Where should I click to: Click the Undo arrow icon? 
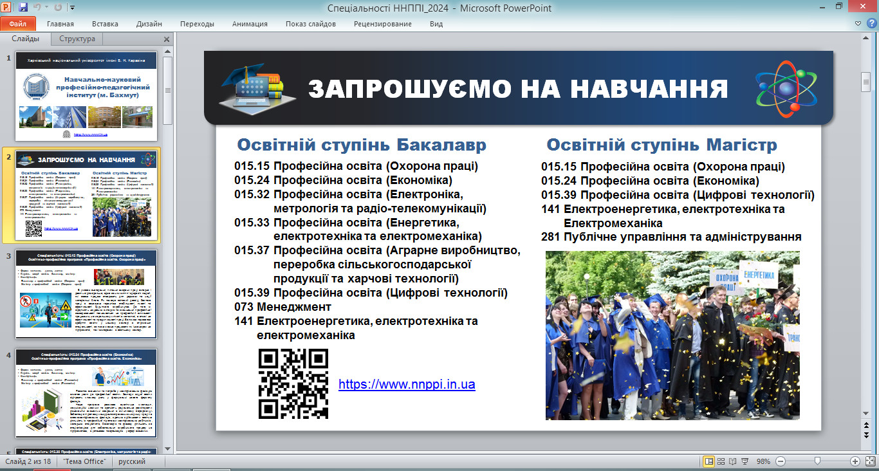[37, 8]
